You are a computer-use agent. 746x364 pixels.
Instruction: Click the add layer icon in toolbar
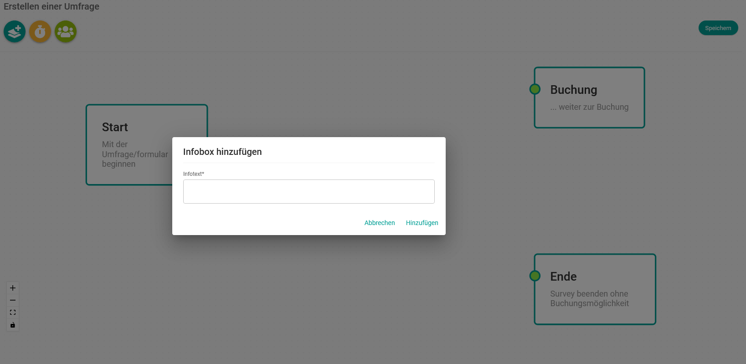(15, 31)
